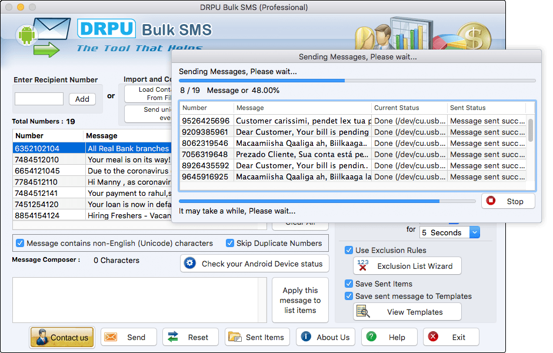
Task: Click row 7056319648 in sending dialog
Action: [x=354, y=154]
